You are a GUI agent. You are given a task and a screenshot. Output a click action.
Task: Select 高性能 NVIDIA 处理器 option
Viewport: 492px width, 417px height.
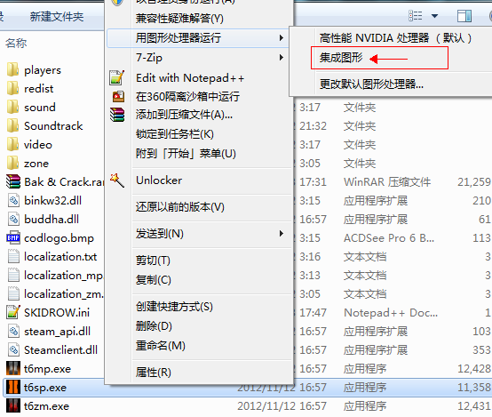click(395, 38)
